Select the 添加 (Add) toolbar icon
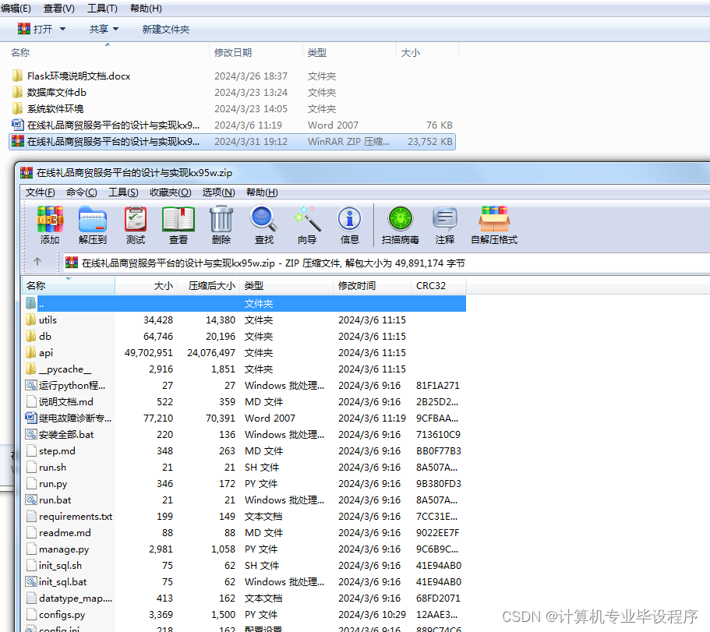Image resolution: width=710 pixels, height=632 pixels. pos(49,222)
